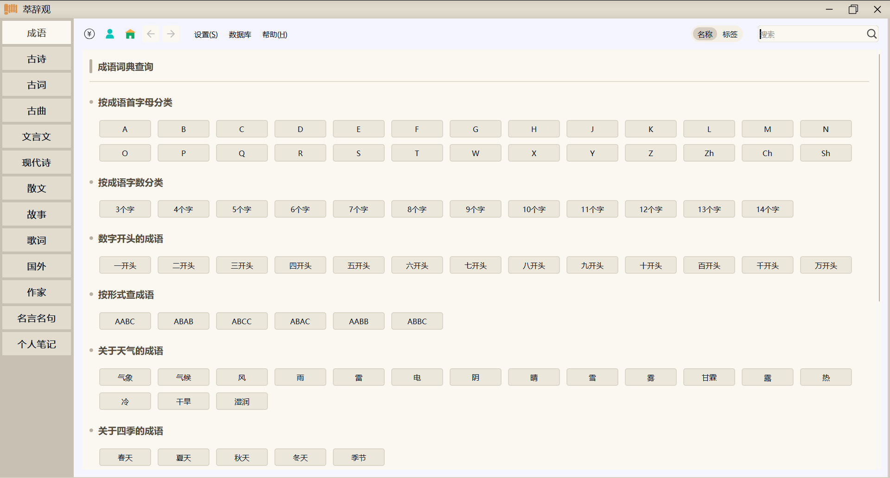
Task: Open the 现代诗 sidebar tab
Action: click(x=37, y=163)
